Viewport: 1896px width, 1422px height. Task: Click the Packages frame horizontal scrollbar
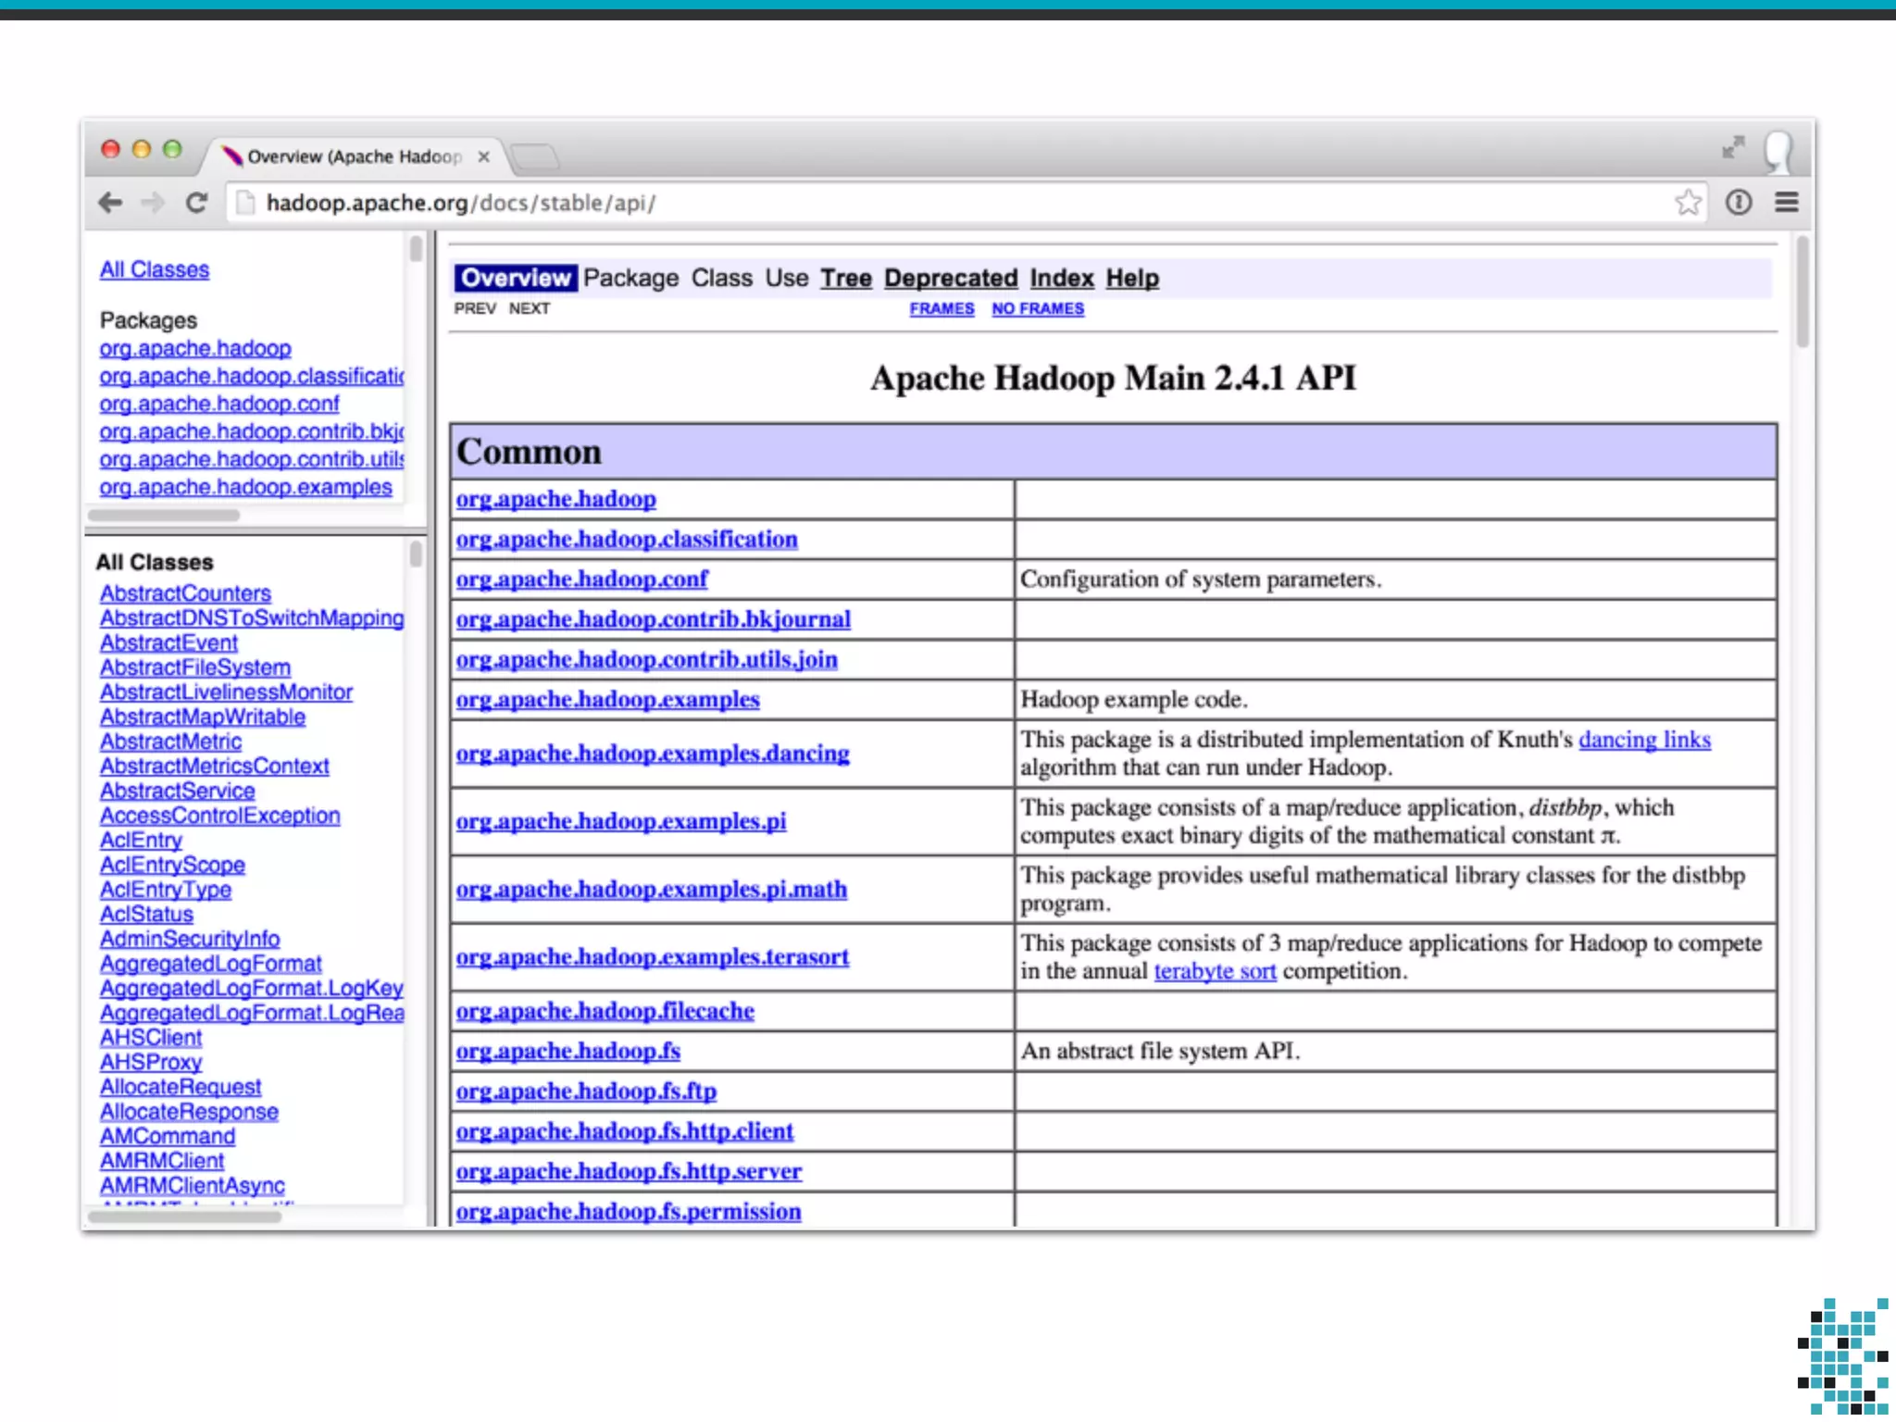tap(164, 515)
